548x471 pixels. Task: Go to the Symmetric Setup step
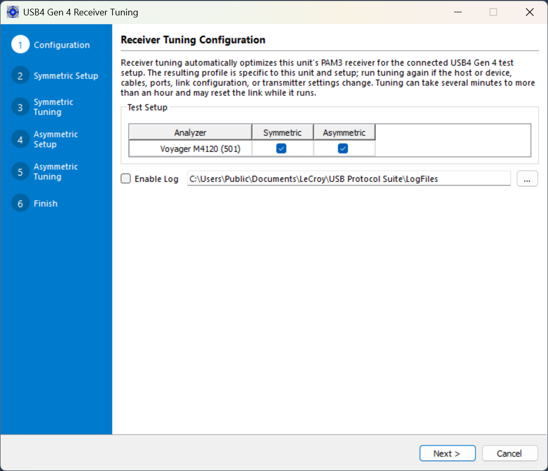click(66, 76)
